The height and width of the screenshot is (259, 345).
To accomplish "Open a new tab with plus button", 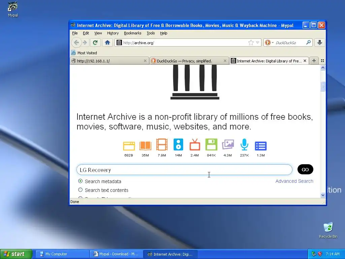I will (x=314, y=61).
